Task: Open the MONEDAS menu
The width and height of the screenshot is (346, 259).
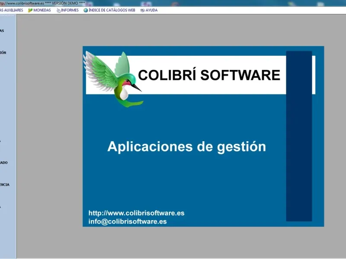Action: [39, 10]
